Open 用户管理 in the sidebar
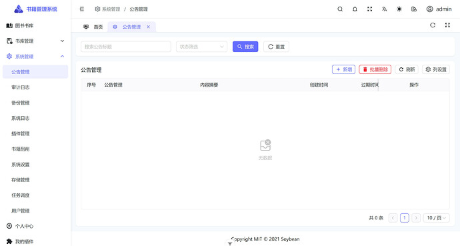Image resolution: width=460 pixels, height=246 pixels. pos(35,211)
